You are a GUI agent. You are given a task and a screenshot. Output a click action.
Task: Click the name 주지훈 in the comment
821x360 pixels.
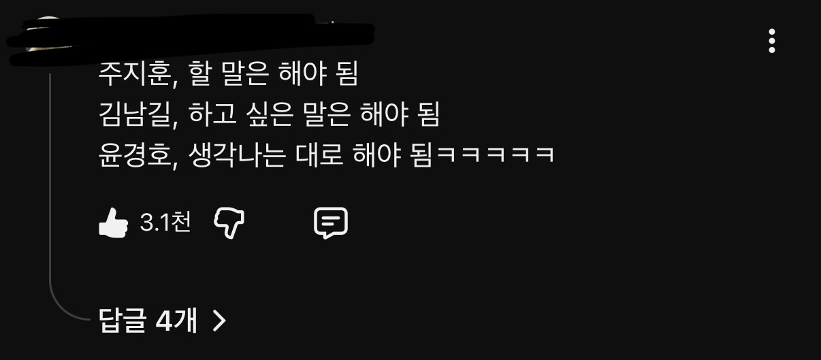click(x=133, y=73)
